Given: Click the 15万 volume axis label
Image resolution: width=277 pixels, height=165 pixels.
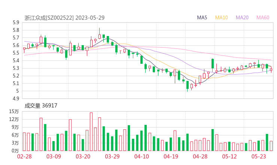Looking at the screenshot, I should [x=14, y=111].
